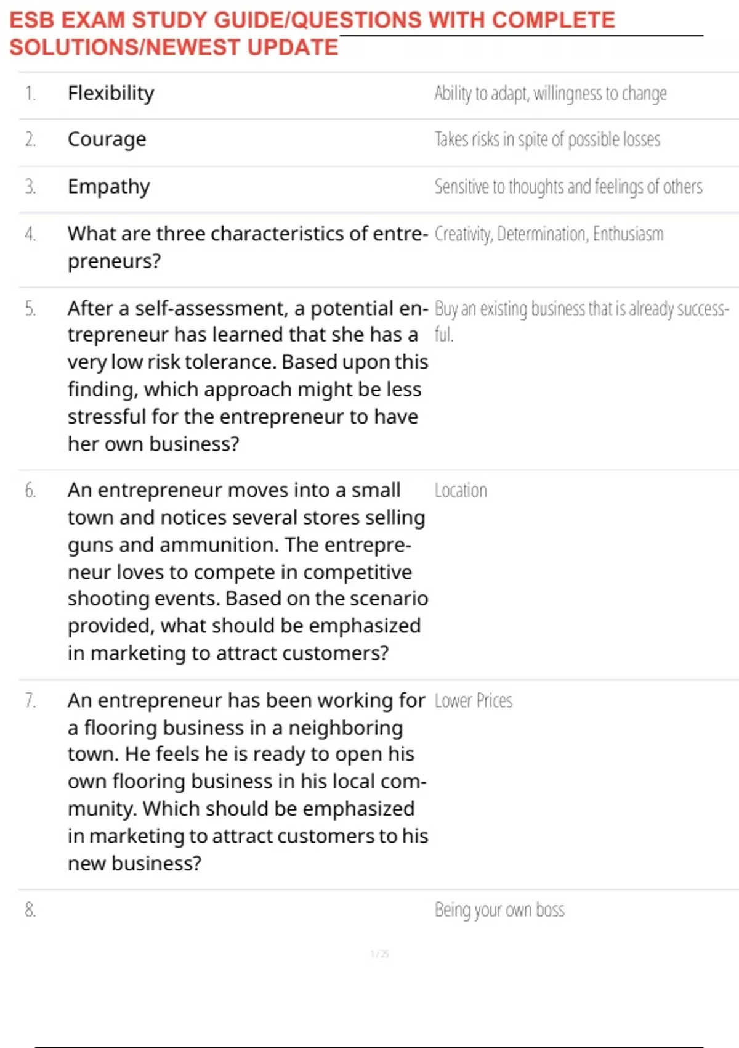Click answer 'Buy an existing business that is already successful'
This screenshot has height=1048, width=739.
point(581,309)
